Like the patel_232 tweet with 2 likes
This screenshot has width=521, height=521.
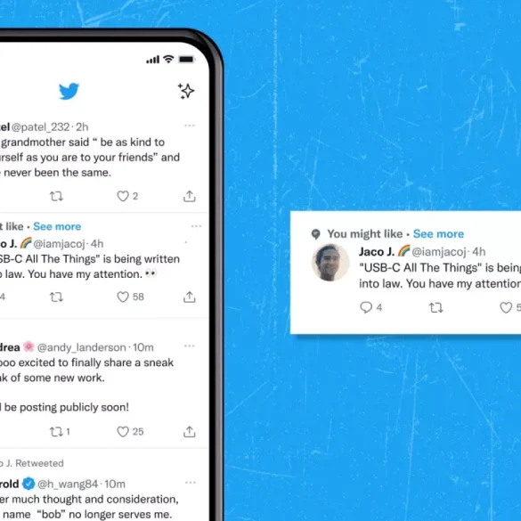click(123, 196)
